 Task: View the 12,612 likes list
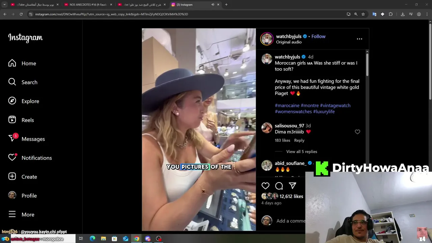[291, 196]
